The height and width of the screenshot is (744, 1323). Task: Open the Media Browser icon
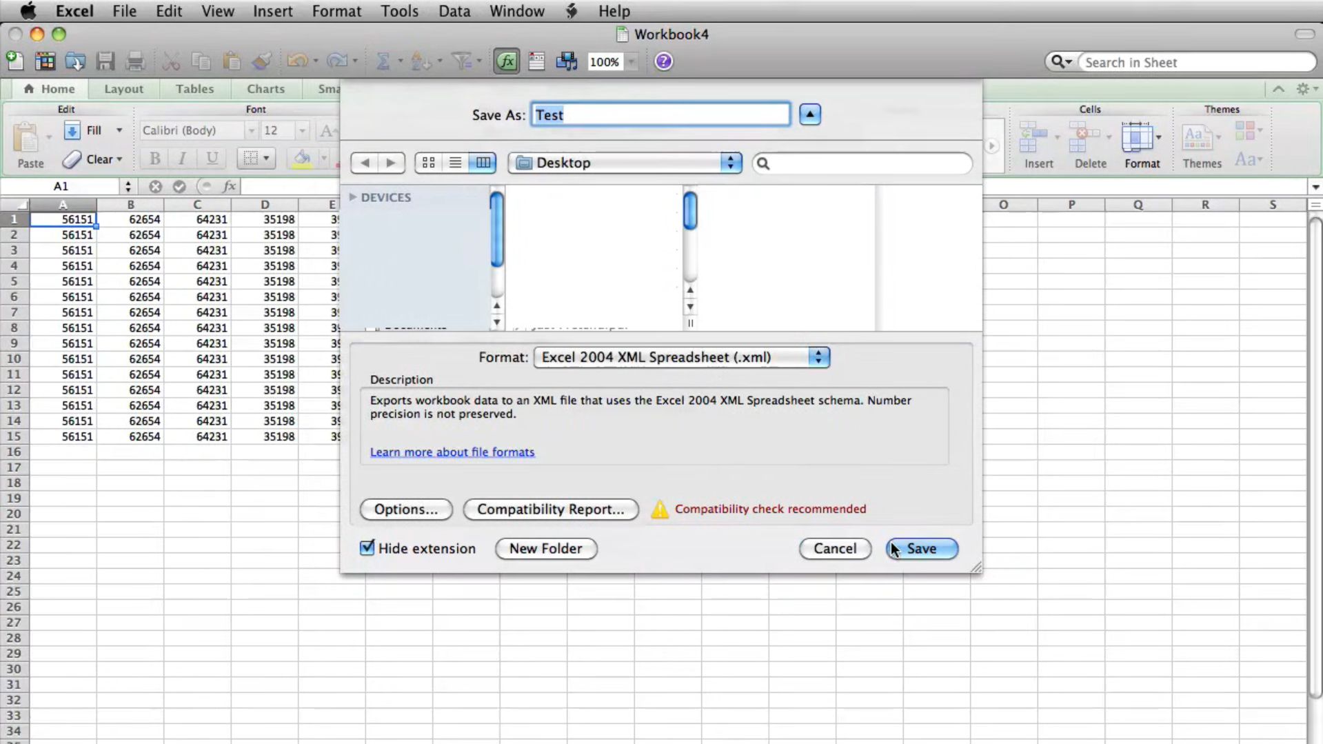[567, 61]
